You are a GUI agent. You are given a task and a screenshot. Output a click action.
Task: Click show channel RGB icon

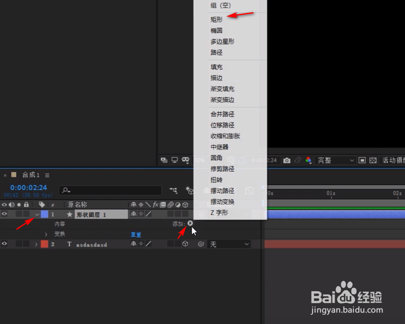coord(308,160)
